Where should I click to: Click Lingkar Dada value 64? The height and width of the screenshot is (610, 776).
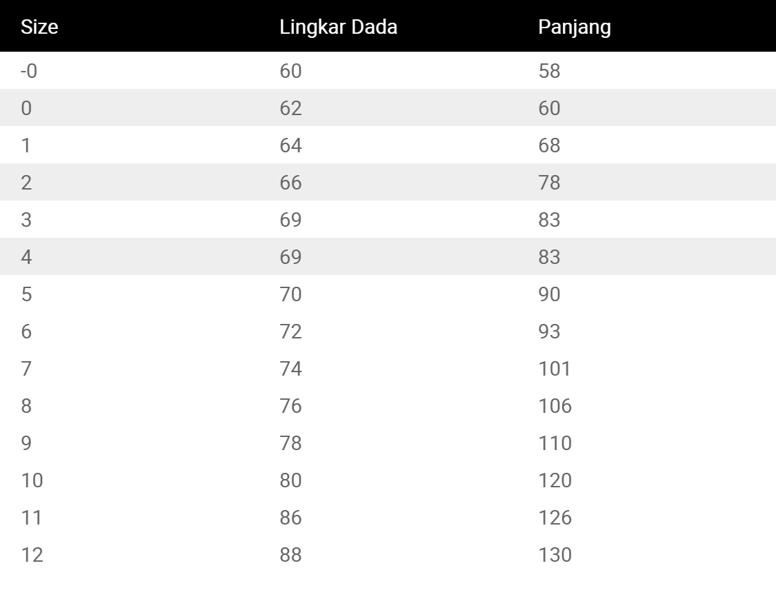(x=290, y=145)
